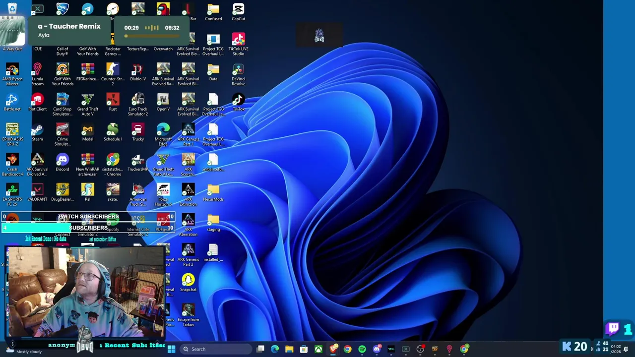Open the CapCut desktop shortcut
The width and height of the screenshot is (635, 357).
point(238,12)
